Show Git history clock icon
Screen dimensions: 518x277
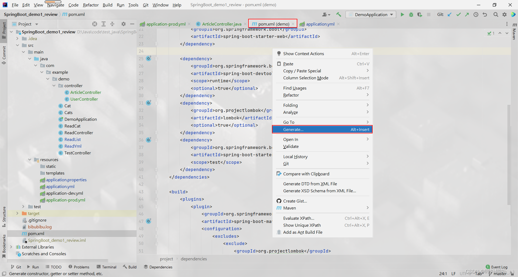point(476,15)
